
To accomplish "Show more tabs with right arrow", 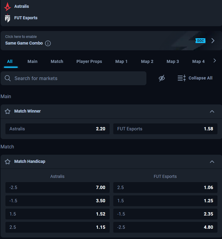I will [215, 61].
